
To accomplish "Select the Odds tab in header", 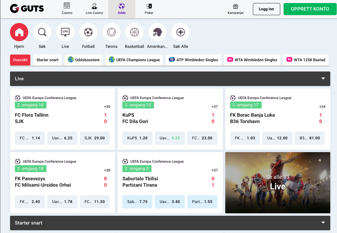I will [122, 9].
